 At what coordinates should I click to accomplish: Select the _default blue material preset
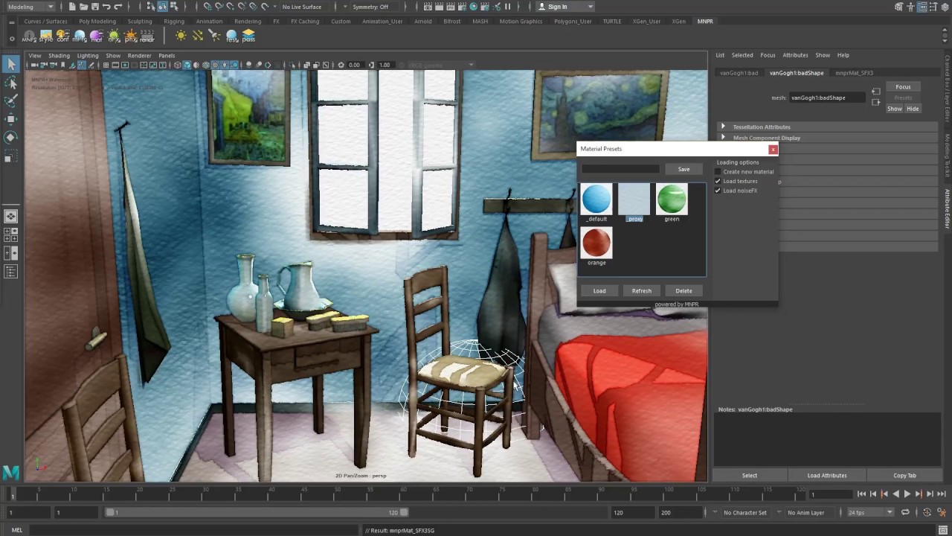tap(596, 203)
